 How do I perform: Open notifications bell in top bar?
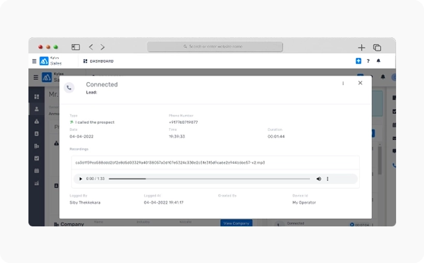378,61
